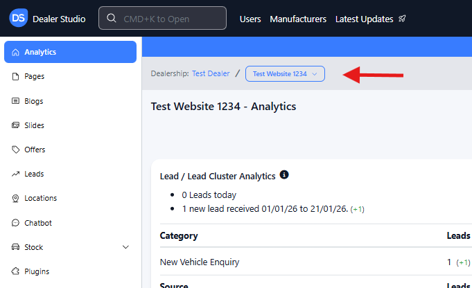The image size is (472, 288).
Task: Click the Analytics home icon
Action: [15, 53]
